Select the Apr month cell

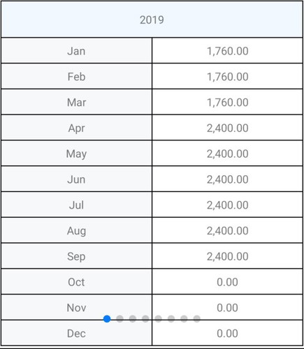point(76,128)
